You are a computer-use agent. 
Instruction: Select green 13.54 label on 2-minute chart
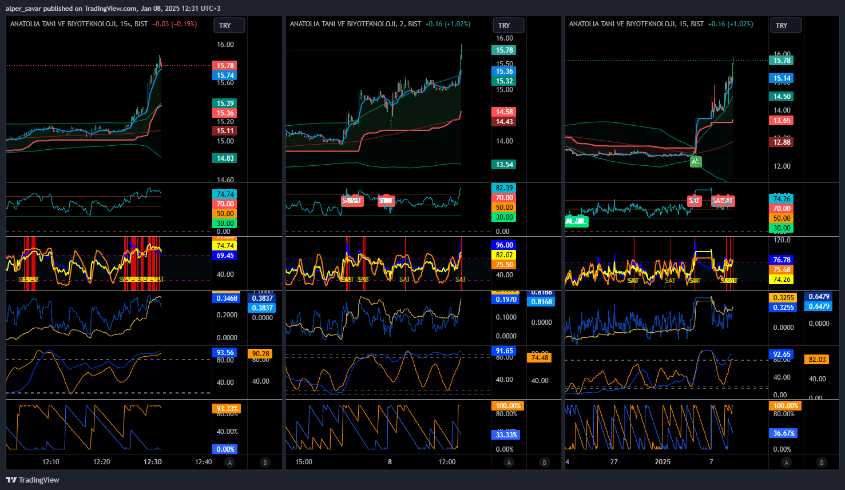(505, 165)
